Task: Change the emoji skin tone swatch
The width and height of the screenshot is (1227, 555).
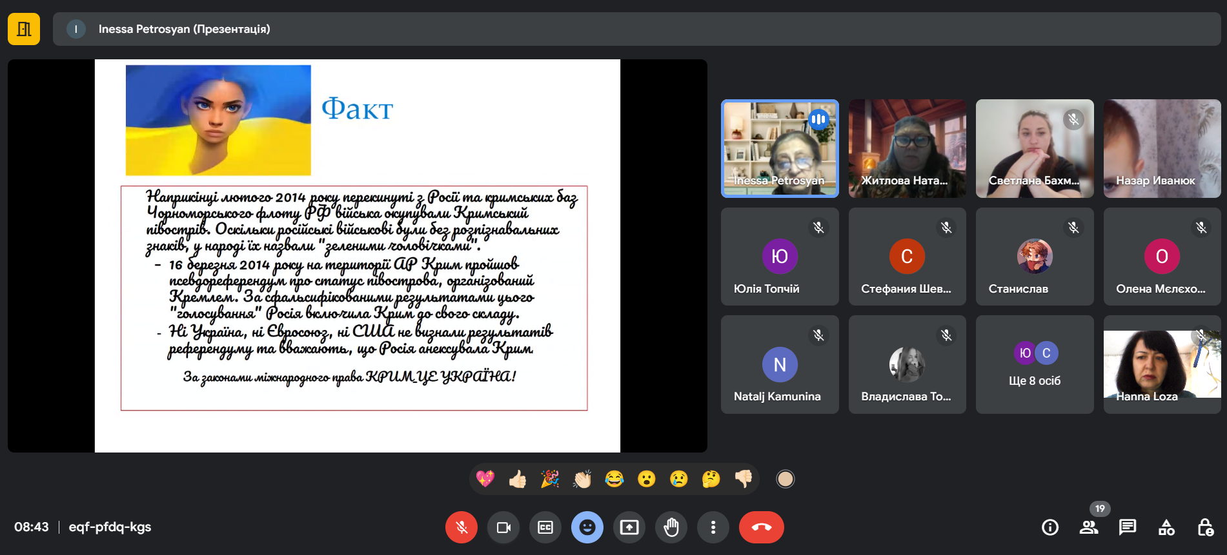Action: (785, 479)
